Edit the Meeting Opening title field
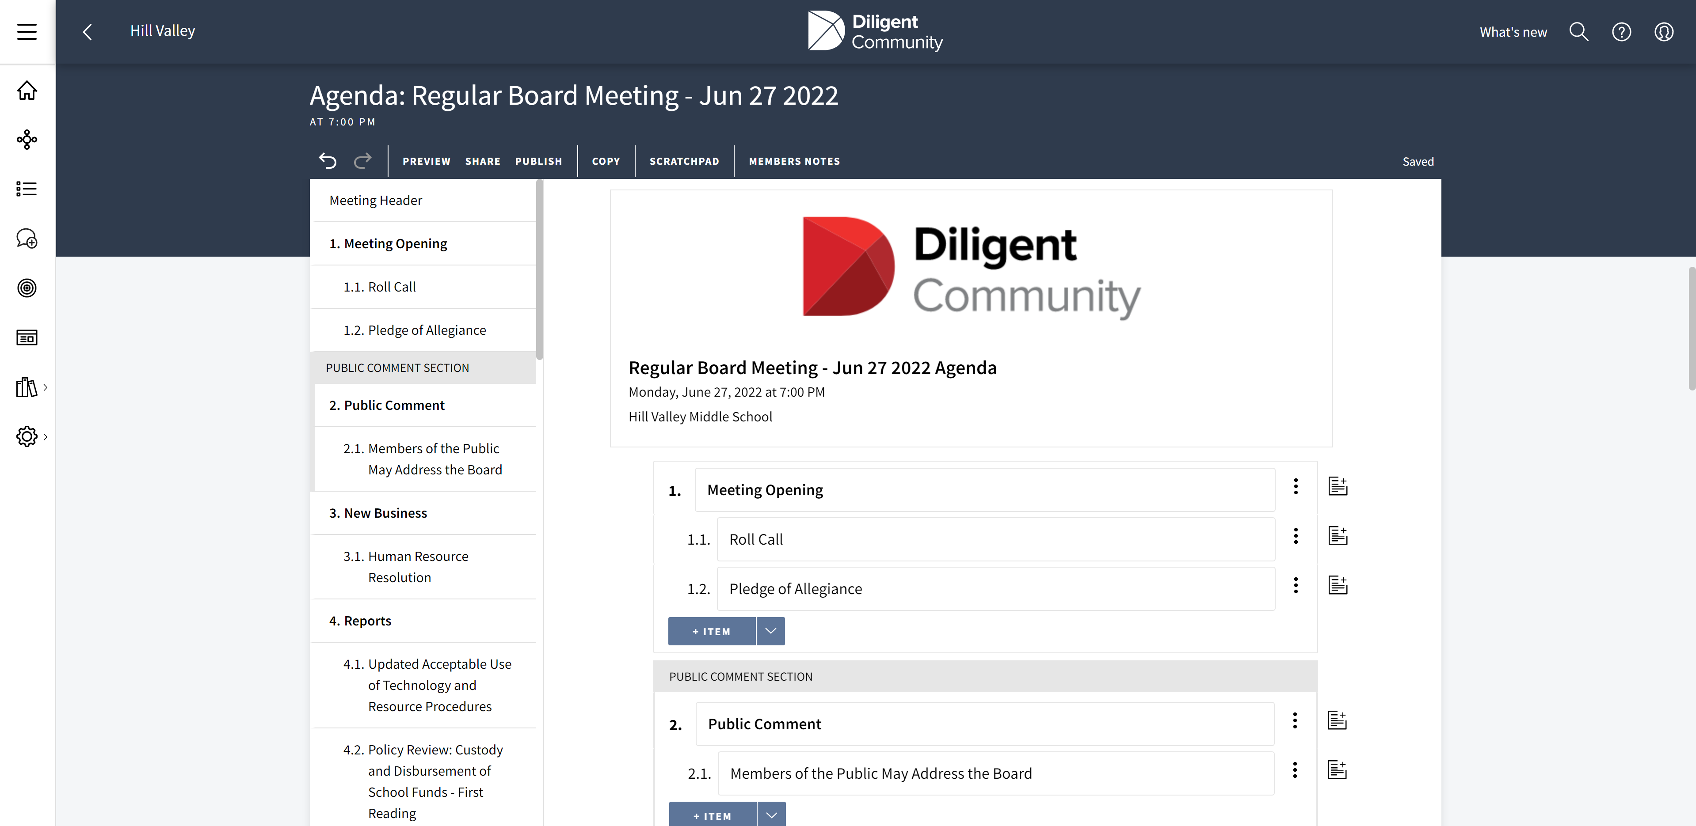 point(984,490)
